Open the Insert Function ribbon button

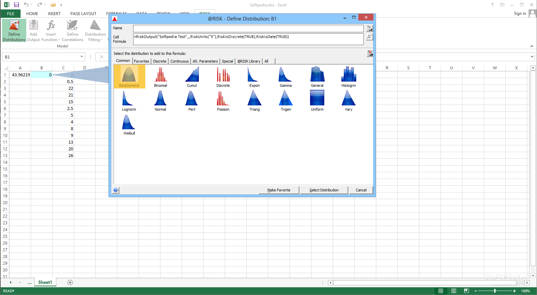(51, 31)
